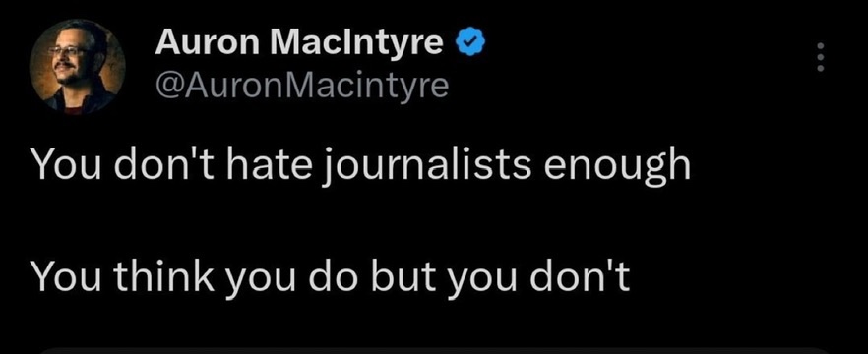868x354 pixels.
Task: Click the line "You think you do but you don't"
Action: 331,275
